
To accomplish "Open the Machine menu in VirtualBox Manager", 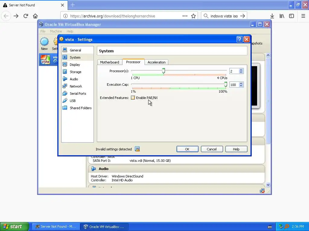I will point(56,31).
